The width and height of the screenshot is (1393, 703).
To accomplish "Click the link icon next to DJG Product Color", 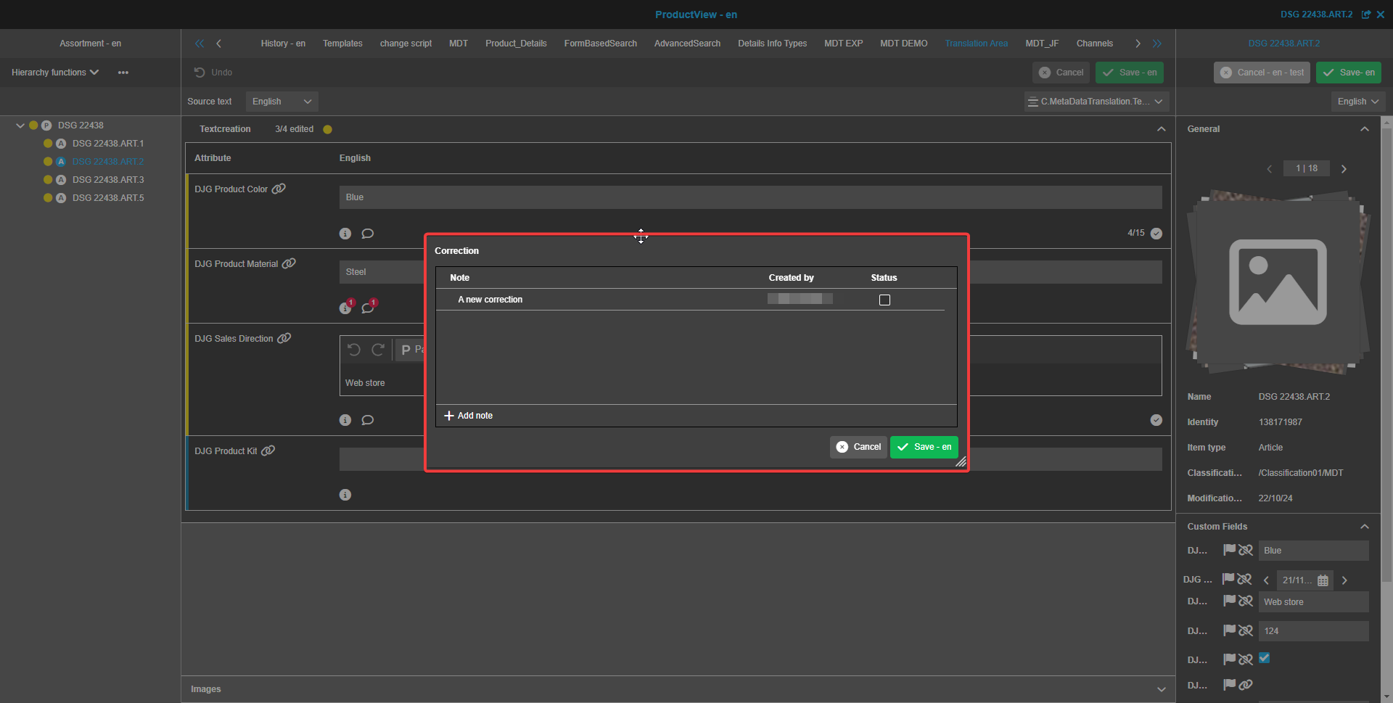I will [279, 189].
